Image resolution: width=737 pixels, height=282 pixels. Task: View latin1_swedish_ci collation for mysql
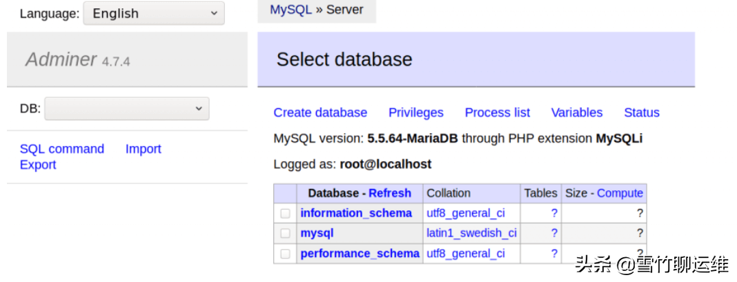point(471,233)
